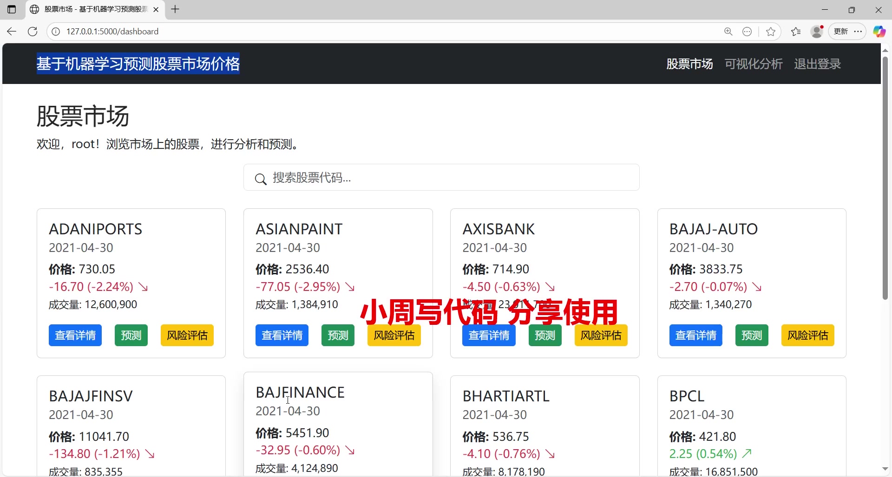892x477 pixels.
Task: Open extensions options via three-dot icon
Action: pos(748,31)
